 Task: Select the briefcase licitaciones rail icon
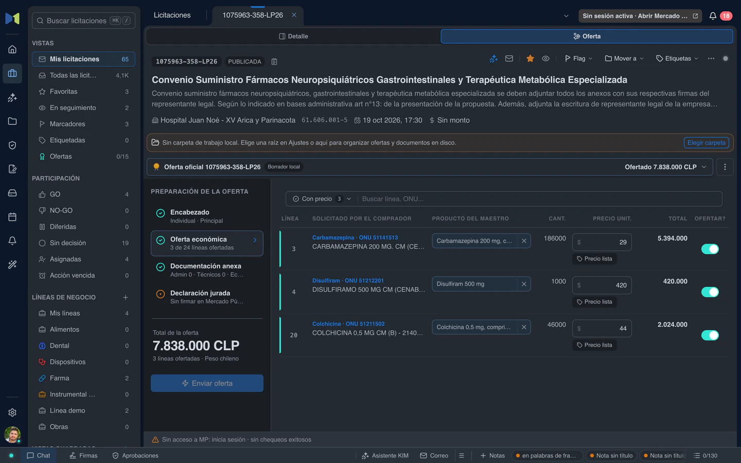click(x=12, y=73)
